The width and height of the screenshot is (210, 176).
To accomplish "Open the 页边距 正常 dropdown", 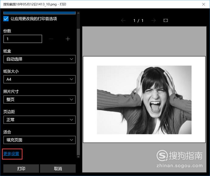I will [x=39, y=120].
